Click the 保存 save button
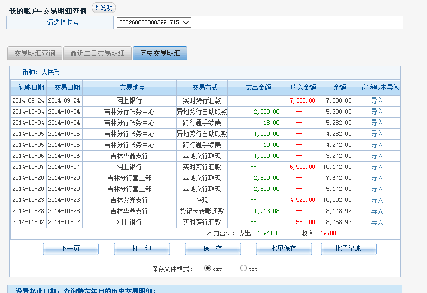 click(213, 249)
